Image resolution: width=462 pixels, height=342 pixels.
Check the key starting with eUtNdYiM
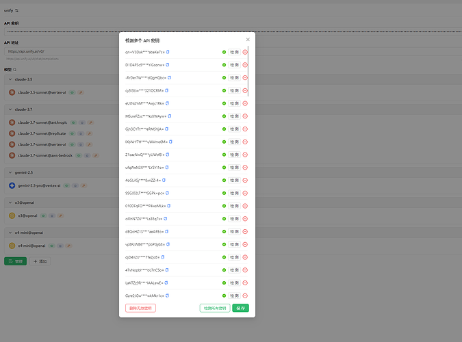point(234,103)
